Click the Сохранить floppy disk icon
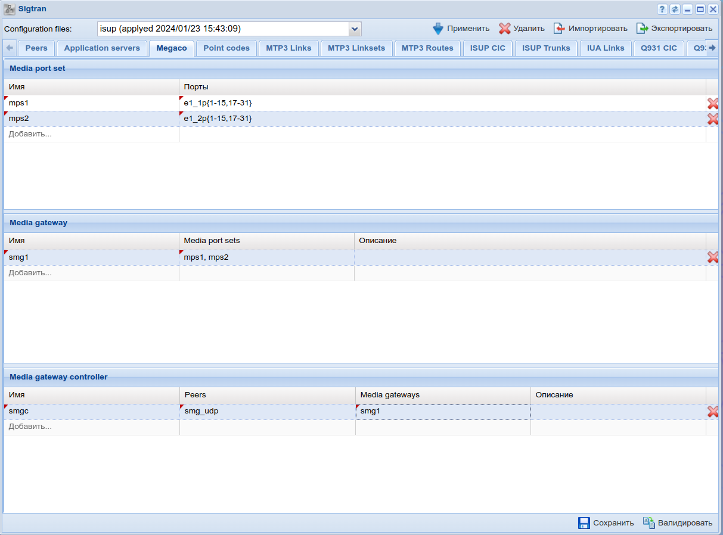Image resolution: width=723 pixels, height=535 pixels. coord(584,523)
